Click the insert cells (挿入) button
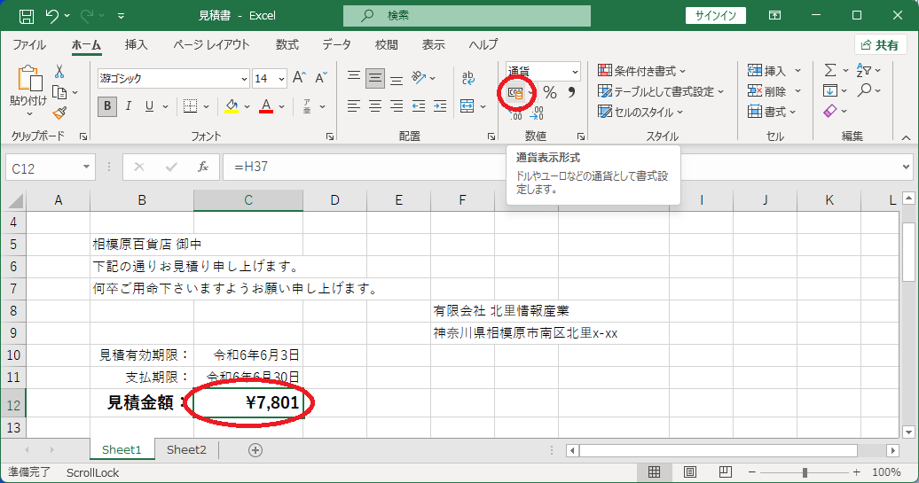The image size is (919, 483). click(768, 71)
